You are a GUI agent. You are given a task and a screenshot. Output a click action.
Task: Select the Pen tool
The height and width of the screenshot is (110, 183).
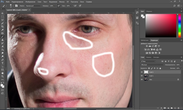[x=2, y=60]
